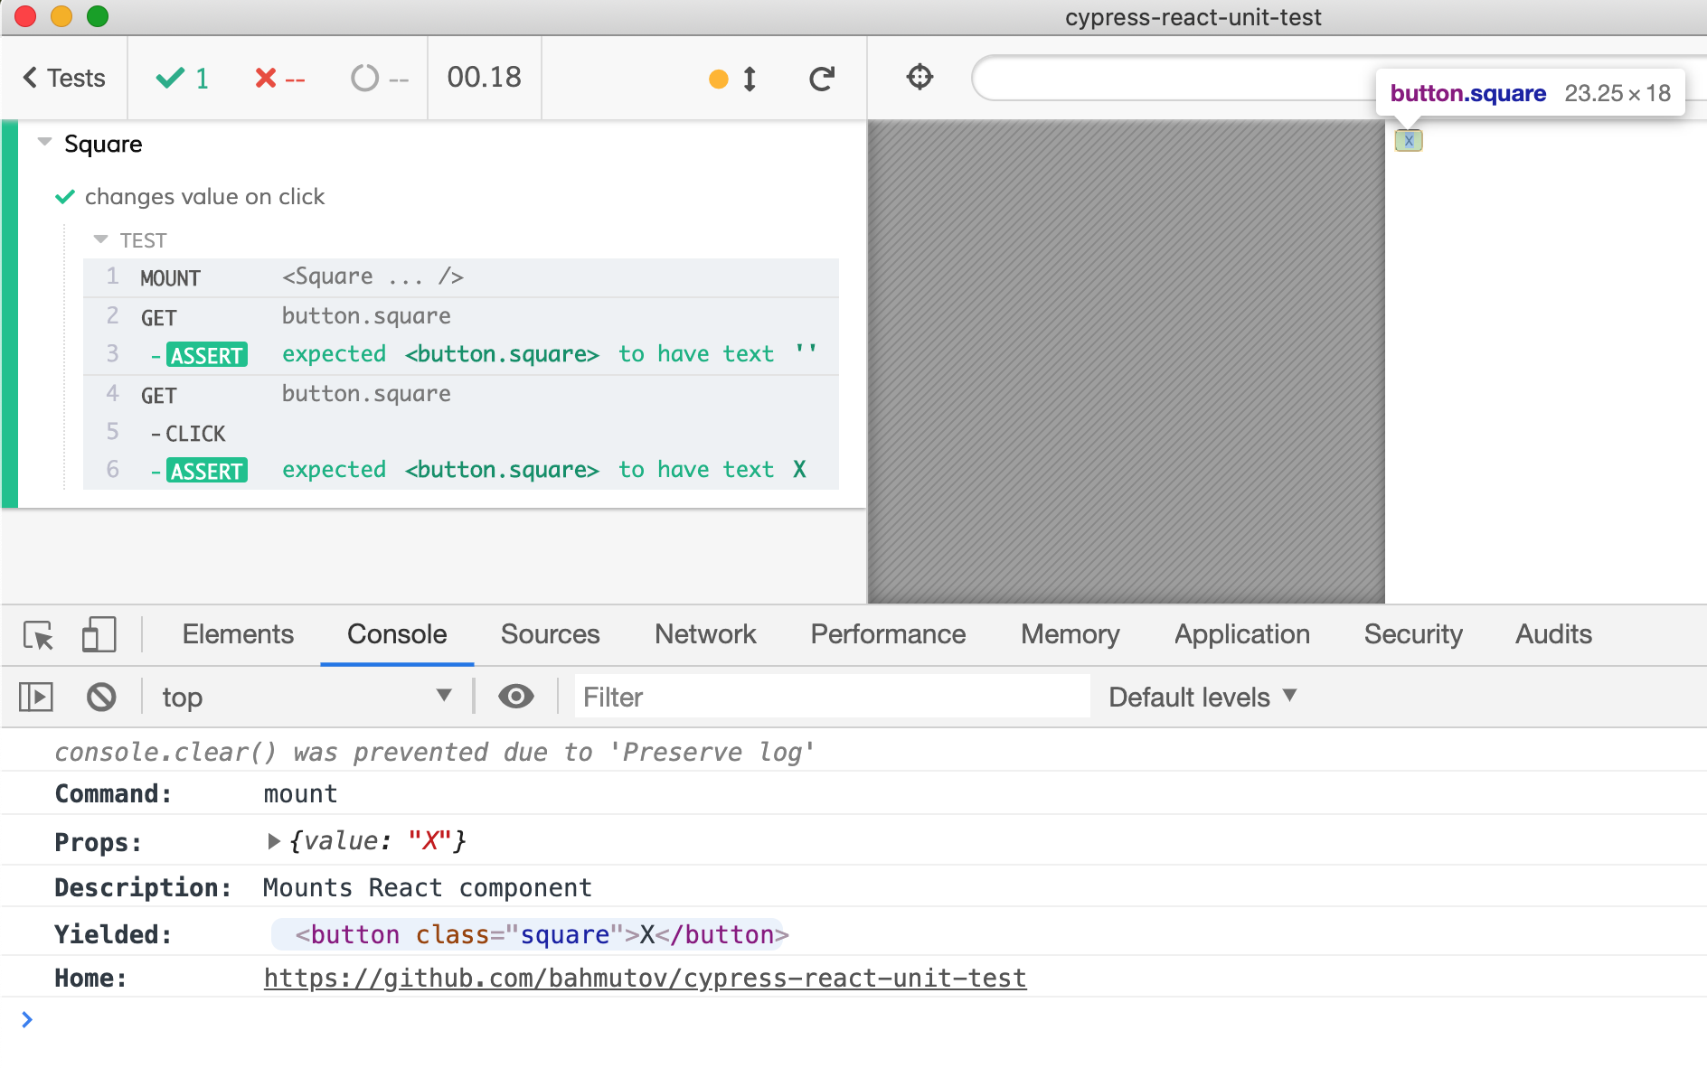Rerun tests with the reload icon
The image size is (1707, 1068).
[x=822, y=79]
